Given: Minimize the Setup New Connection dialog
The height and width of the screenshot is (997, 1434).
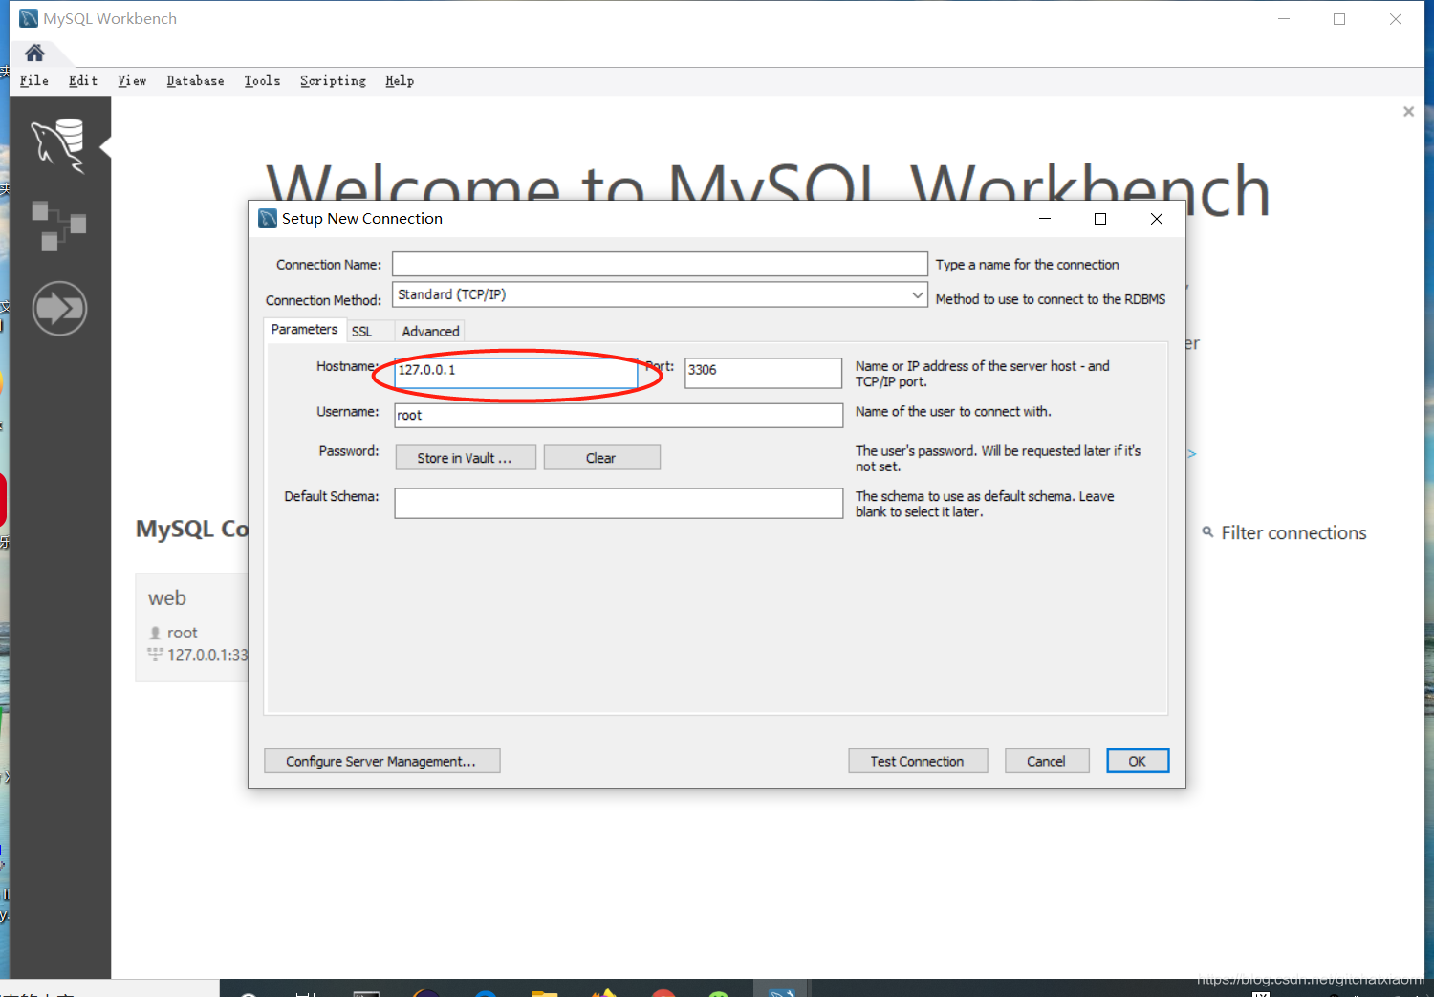Looking at the screenshot, I should click(1045, 219).
